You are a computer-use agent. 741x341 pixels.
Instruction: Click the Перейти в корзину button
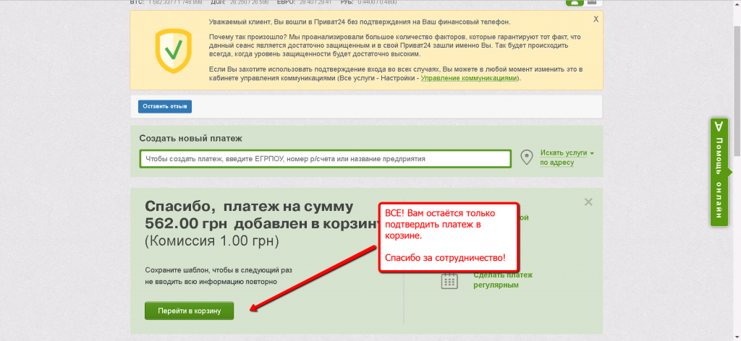[x=189, y=311]
